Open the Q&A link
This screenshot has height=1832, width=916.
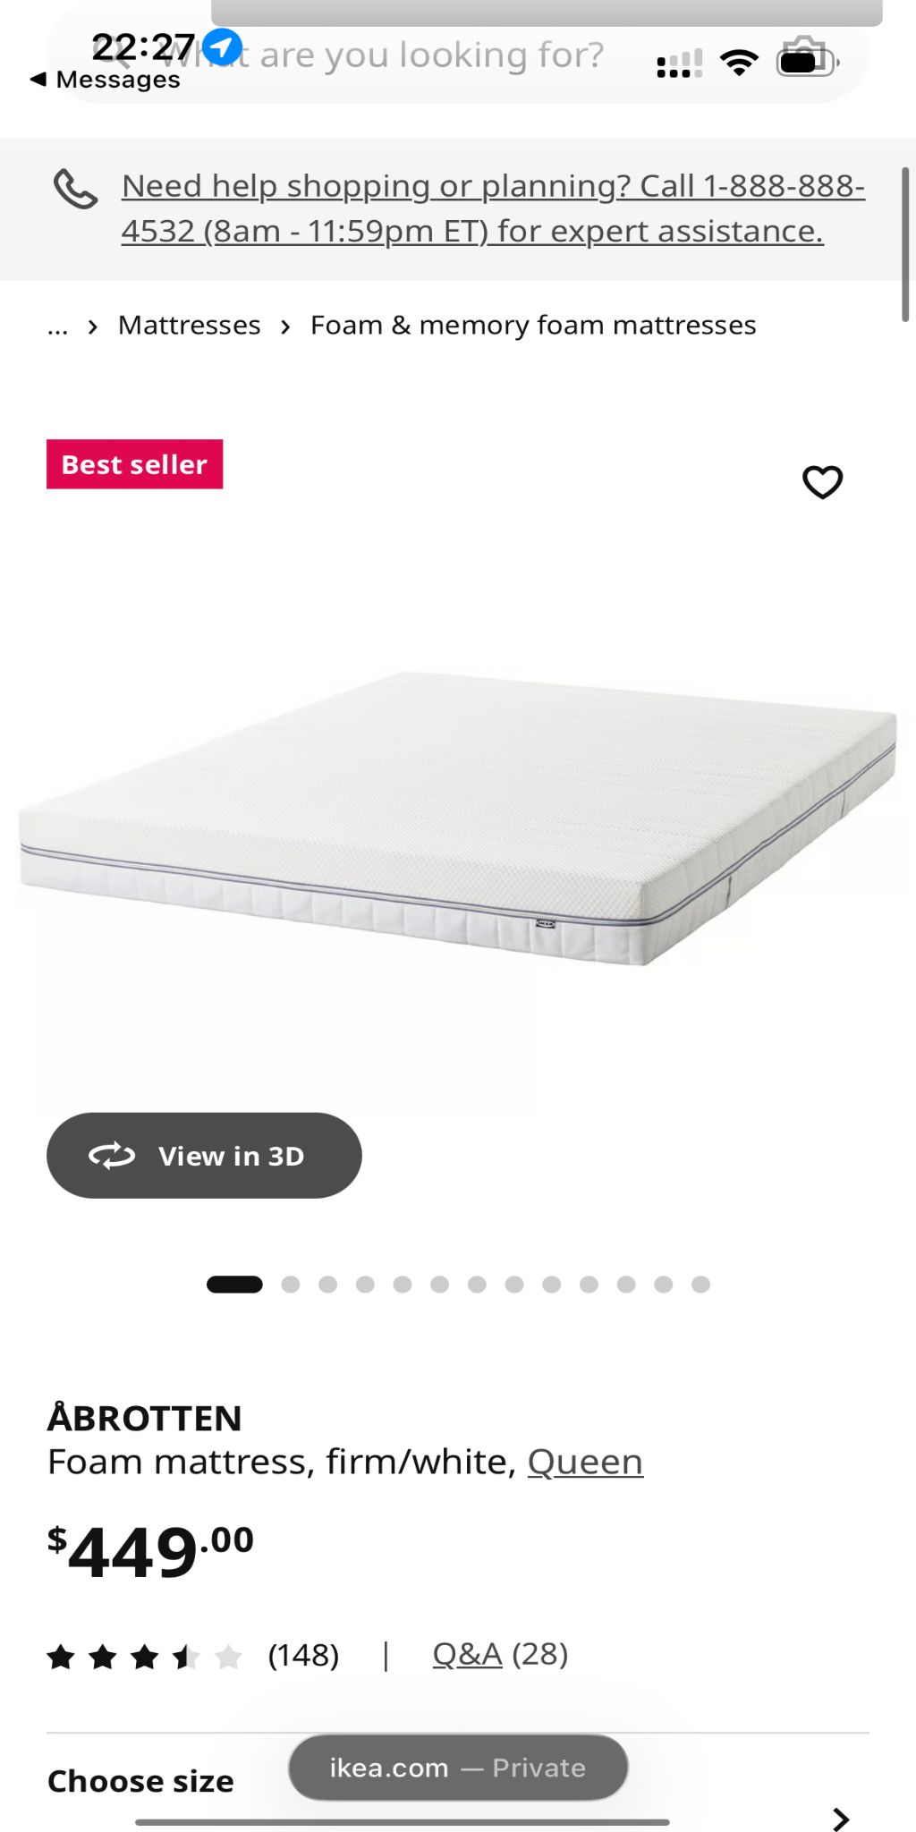[x=467, y=1654]
